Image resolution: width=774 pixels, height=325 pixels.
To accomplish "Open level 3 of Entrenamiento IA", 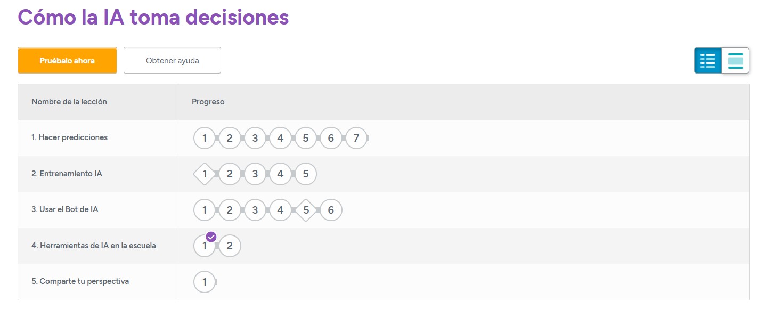I will [x=255, y=174].
